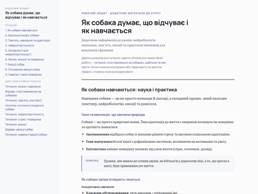
Task: Click sidebar label 'РОБОЧИЙ ЗОШИТ' at top
Action: (17, 9)
